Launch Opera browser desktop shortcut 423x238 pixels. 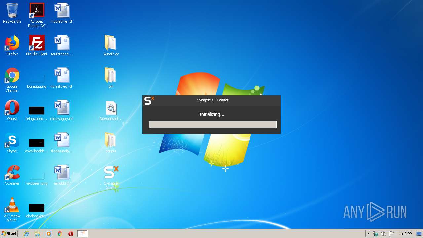tap(12, 110)
